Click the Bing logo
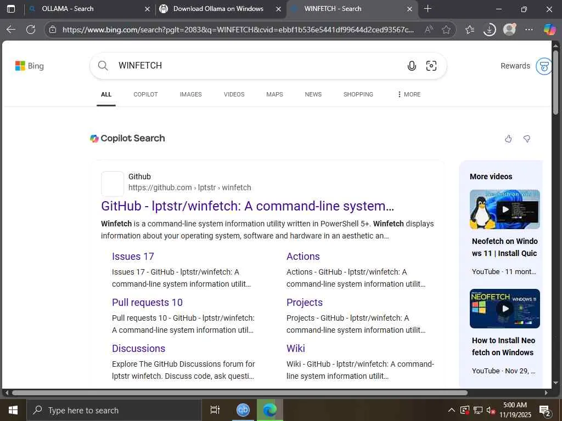Viewport: 562px width, 421px height. (x=30, y=66)
